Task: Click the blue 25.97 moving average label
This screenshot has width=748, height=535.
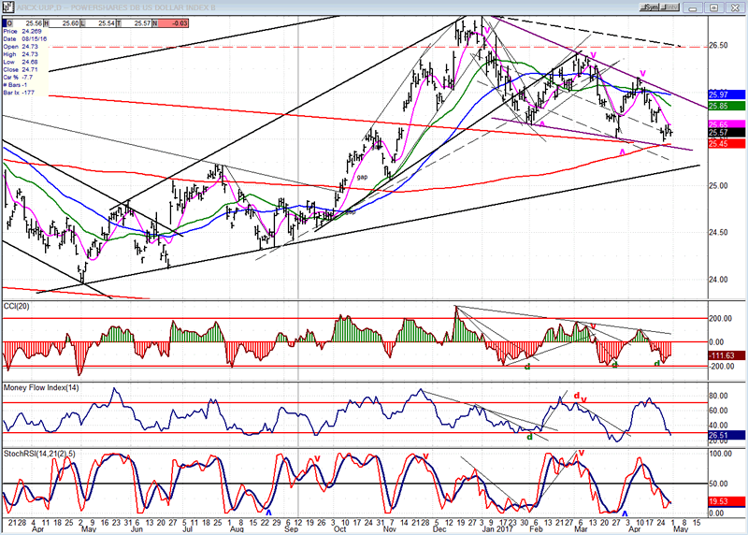Action: click(x=724, y=95)
